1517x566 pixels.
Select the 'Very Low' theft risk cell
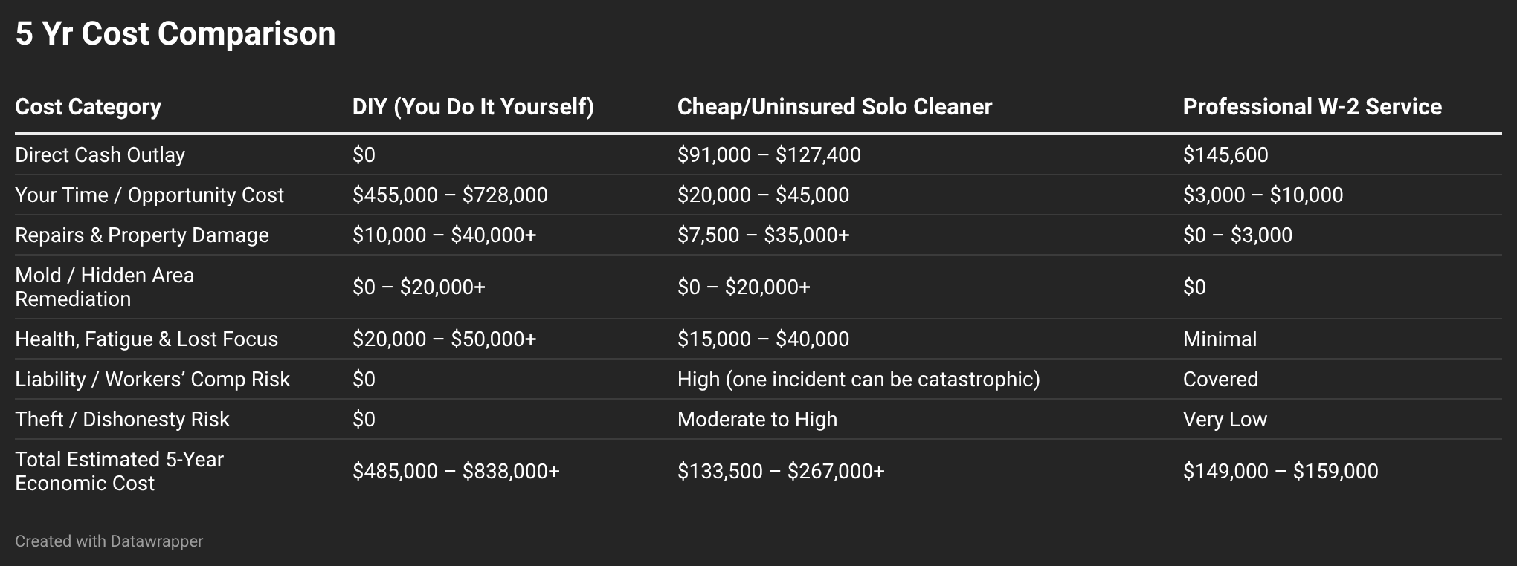1225,419
